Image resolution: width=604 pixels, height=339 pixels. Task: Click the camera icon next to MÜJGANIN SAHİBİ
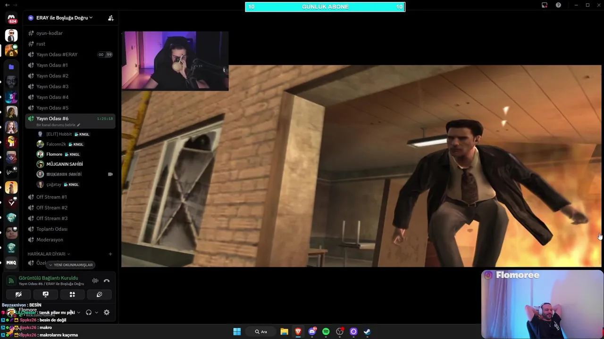click(x=110, y=174)
